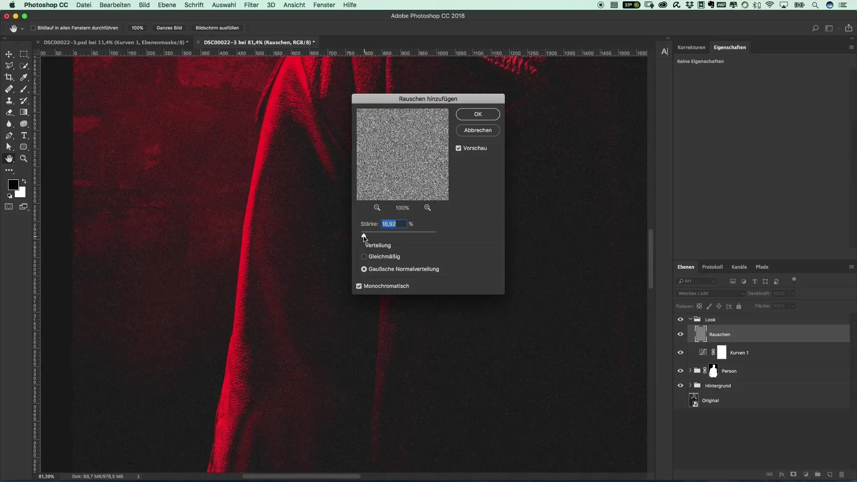Viewport: 857px width, 482px height.
Task: Select the Blur tool
Action: tap(9, 124)
